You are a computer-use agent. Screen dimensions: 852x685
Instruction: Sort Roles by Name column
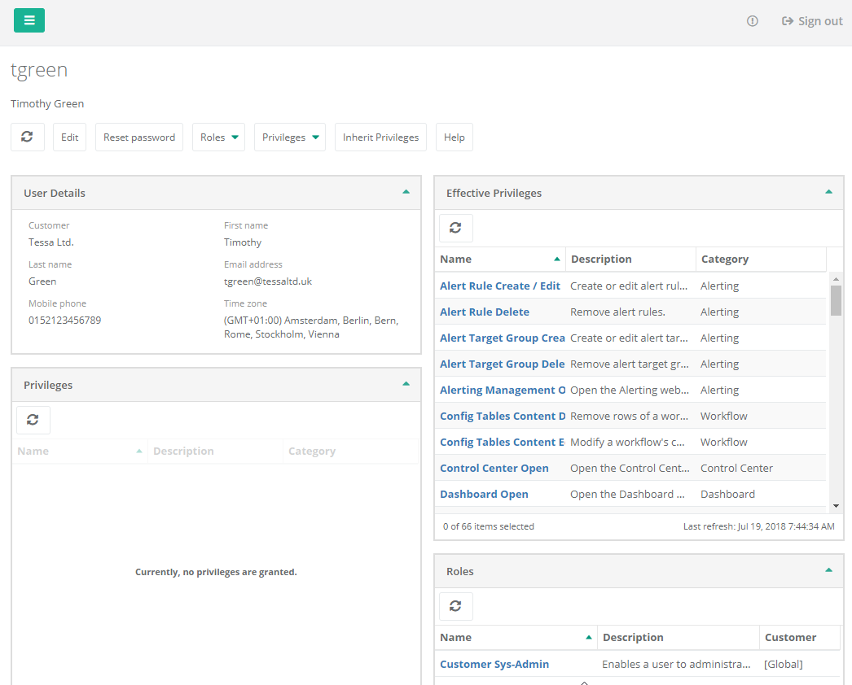516,637
